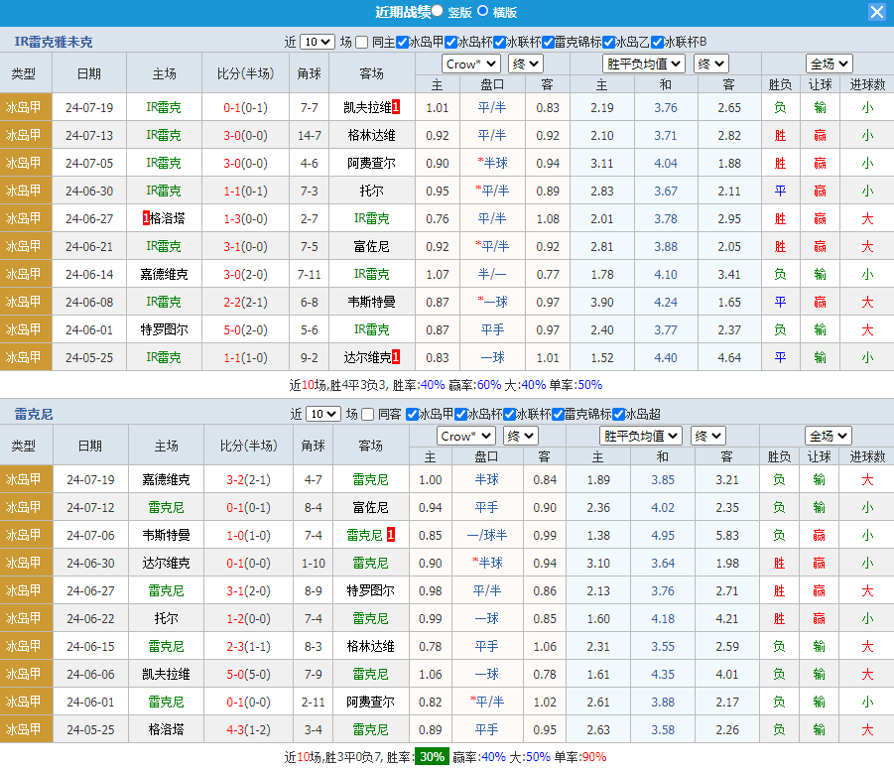Open match count dropdown in the IR雷克雅未克 section
The width and height of the screenshot is (894, 769).
(x=318, y=42)
